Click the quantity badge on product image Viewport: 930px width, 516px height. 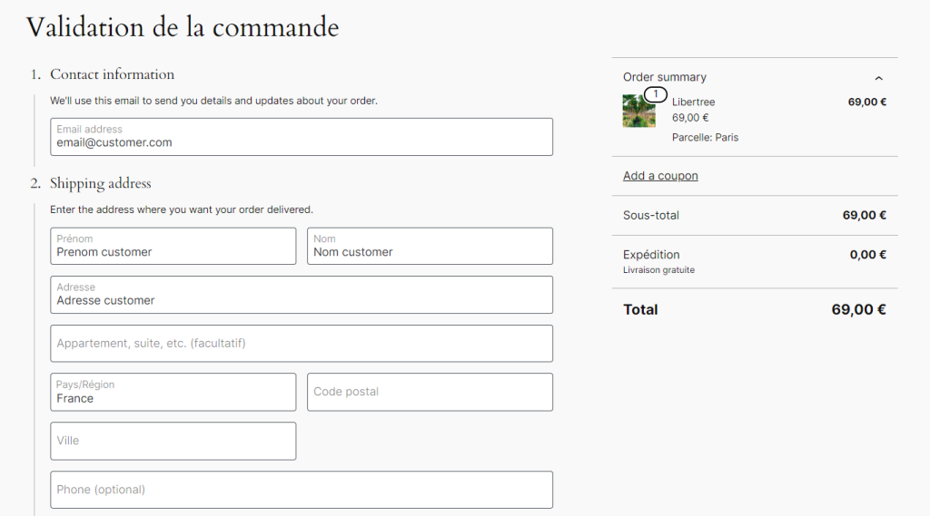[655, 94]
